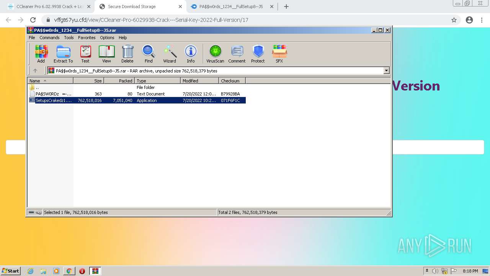Open the Find magnifier tool

[x=149, y=54]
